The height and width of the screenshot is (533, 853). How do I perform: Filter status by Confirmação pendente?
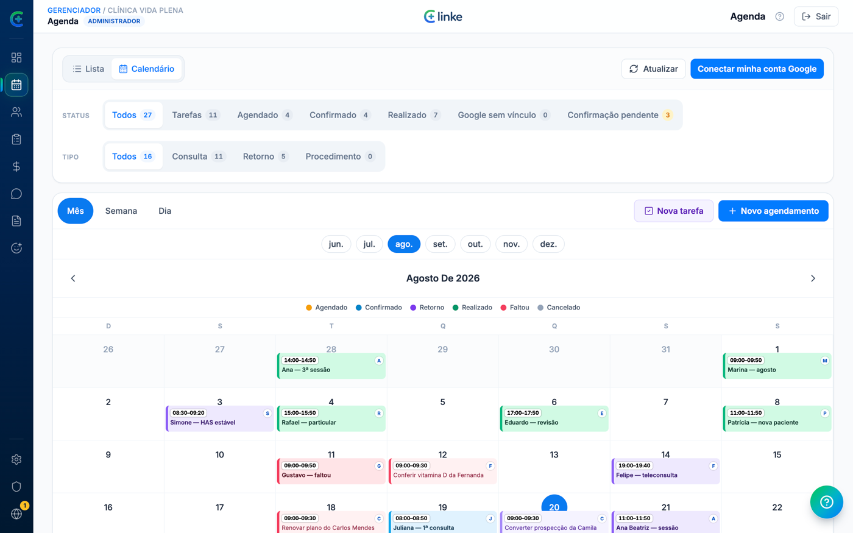click(x=620, y=115)
